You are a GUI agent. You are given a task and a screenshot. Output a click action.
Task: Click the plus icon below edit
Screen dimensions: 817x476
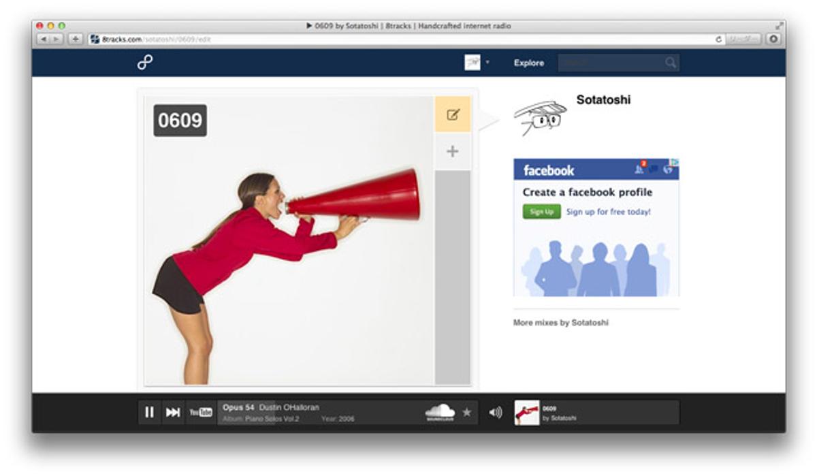point(453,151)
